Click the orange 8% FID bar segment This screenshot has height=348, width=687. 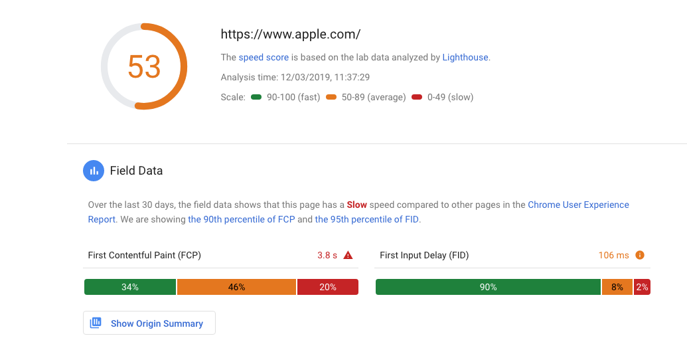(x=617, y=287)
